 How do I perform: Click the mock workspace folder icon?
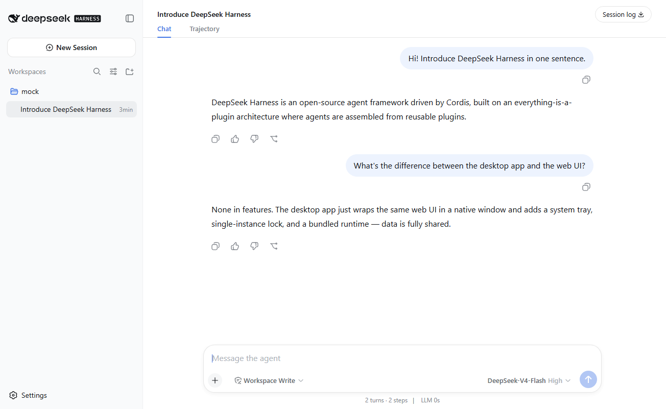[14, 91]
